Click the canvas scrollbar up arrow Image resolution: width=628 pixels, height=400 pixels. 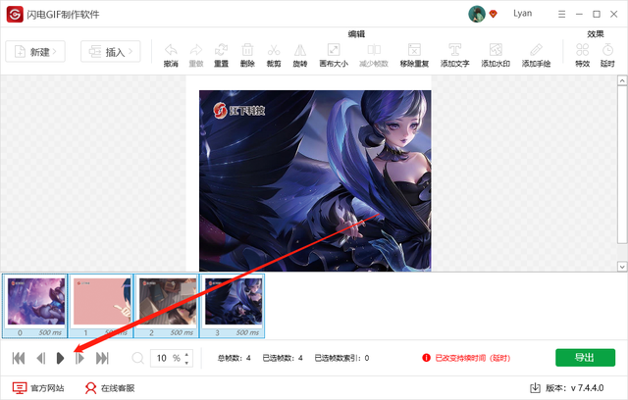pyautogui.click(x=622, y=80)
